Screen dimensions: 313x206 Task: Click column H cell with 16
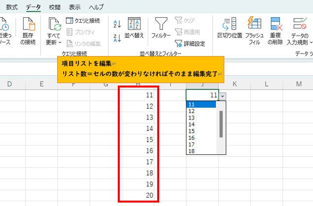coord(138,151)
